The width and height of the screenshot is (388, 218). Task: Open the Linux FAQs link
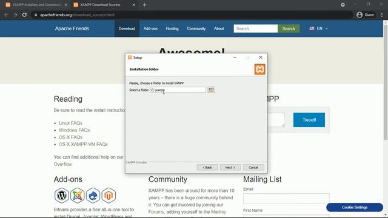(70, 123)
